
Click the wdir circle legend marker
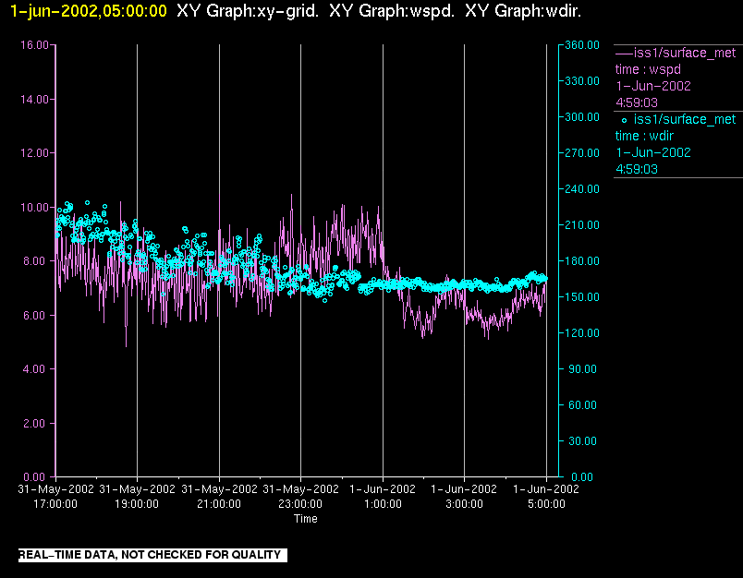[624, 120]
